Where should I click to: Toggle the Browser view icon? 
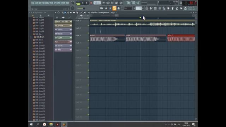pyautogui.click(x=164, y=8)
